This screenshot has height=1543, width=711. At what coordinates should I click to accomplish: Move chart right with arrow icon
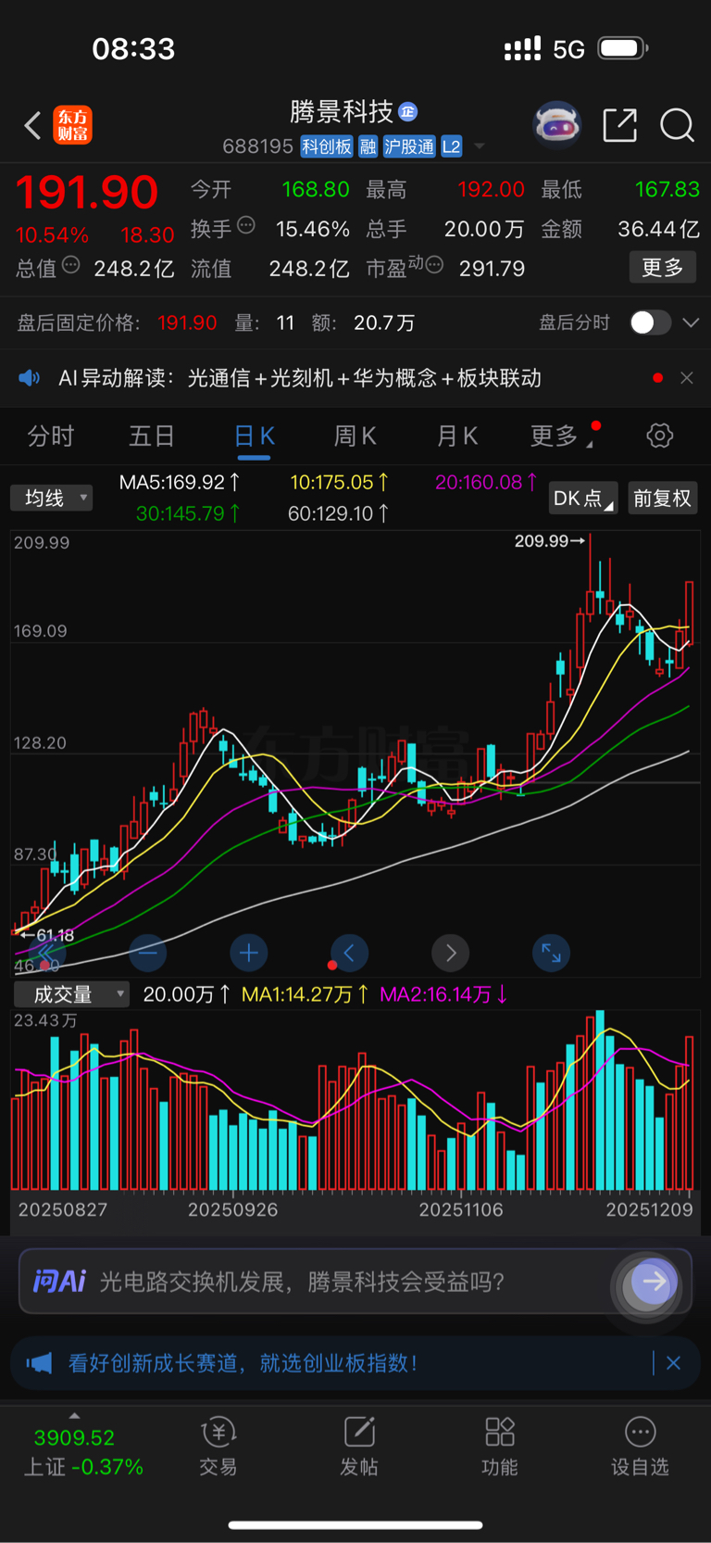451,953
